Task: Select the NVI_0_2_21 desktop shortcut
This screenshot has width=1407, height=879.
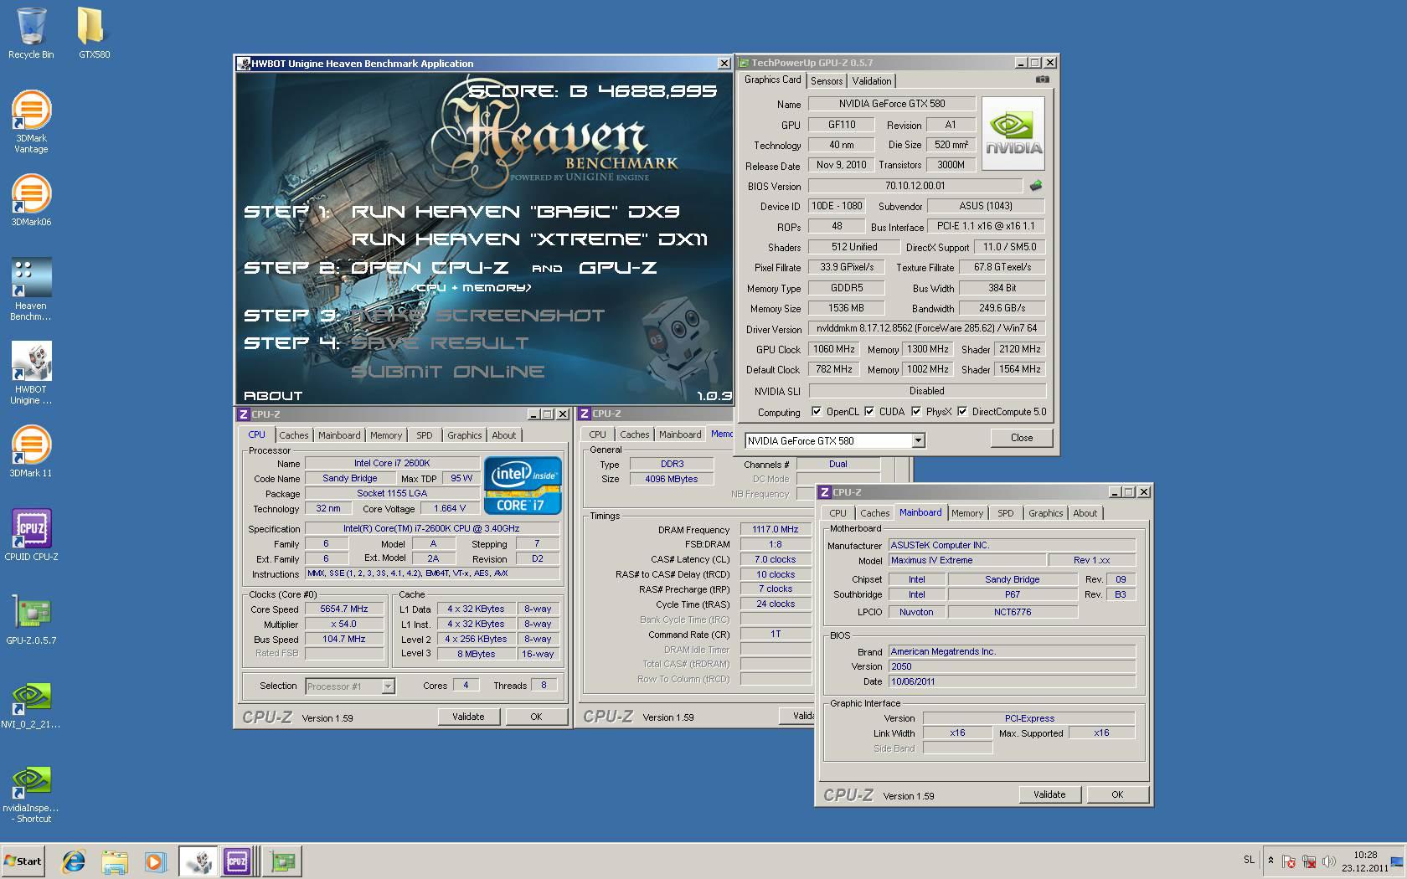Action: (x=31, y=706)
